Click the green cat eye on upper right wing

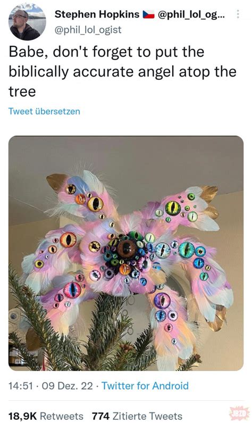tap(172, 208)
